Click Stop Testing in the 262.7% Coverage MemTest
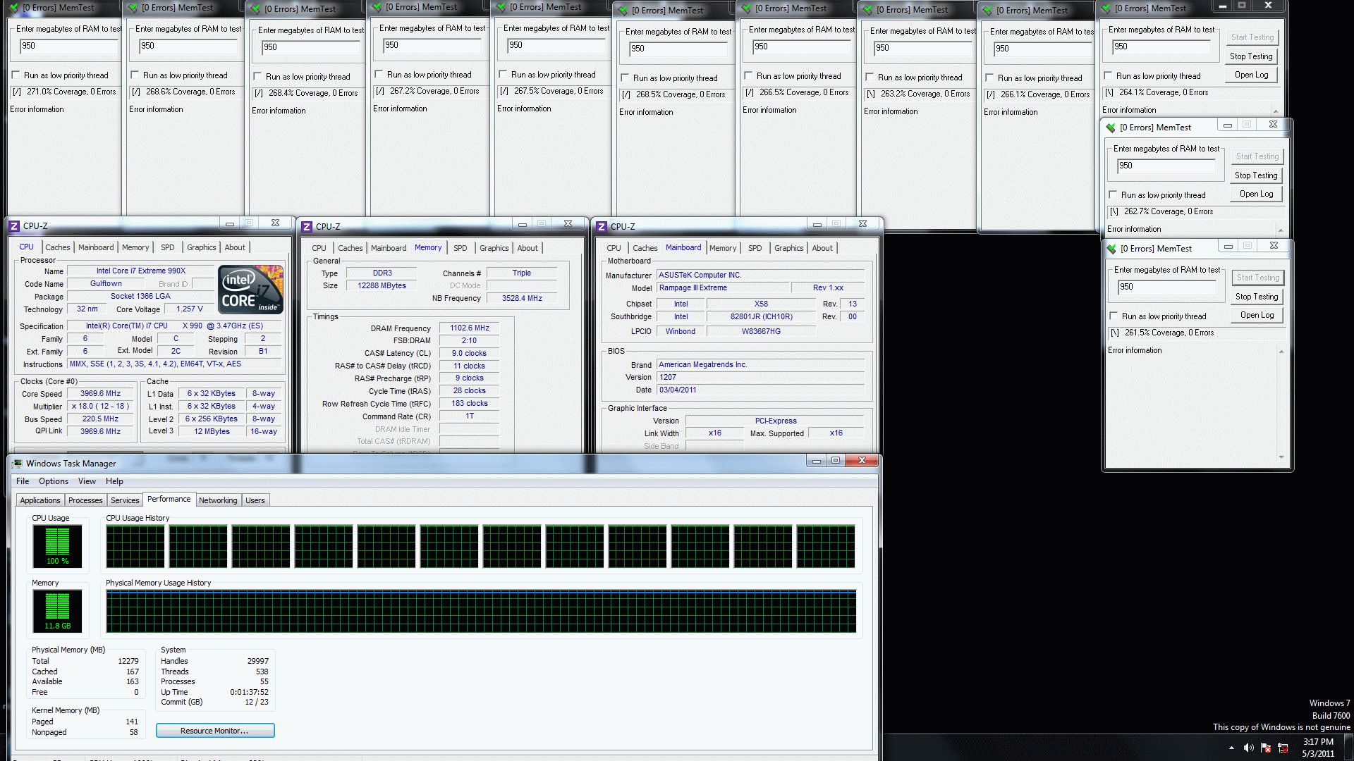The width and height of the screenshot is (1354, 761). (x=1256, y=175)
